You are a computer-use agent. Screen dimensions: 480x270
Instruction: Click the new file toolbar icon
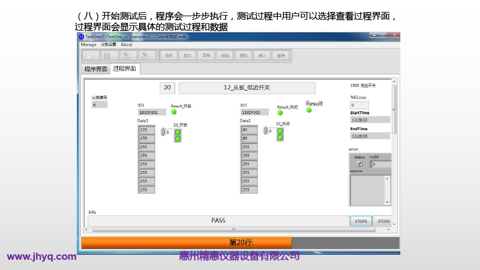coord(91,55)
